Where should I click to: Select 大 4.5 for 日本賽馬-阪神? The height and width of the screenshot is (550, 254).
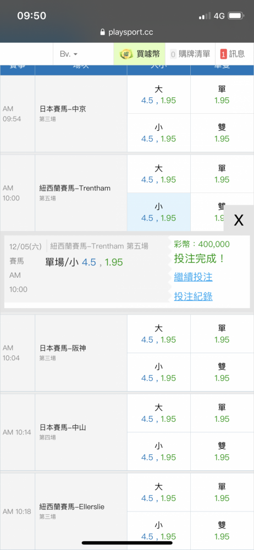[x=158, y=334]
